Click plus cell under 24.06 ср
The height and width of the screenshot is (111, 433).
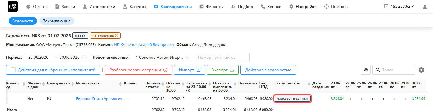tap(350, 99)
